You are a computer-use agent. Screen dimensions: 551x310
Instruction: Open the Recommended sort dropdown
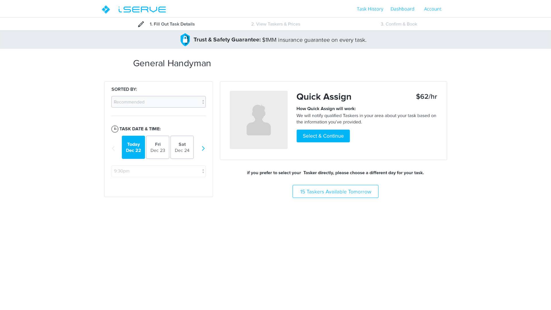point(158,102)
